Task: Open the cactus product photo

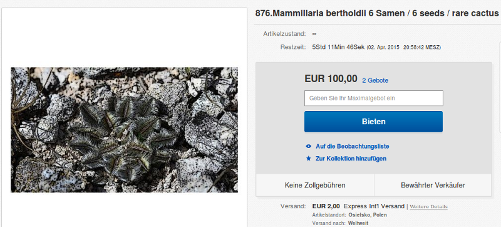Action: [x=124, y=129]
